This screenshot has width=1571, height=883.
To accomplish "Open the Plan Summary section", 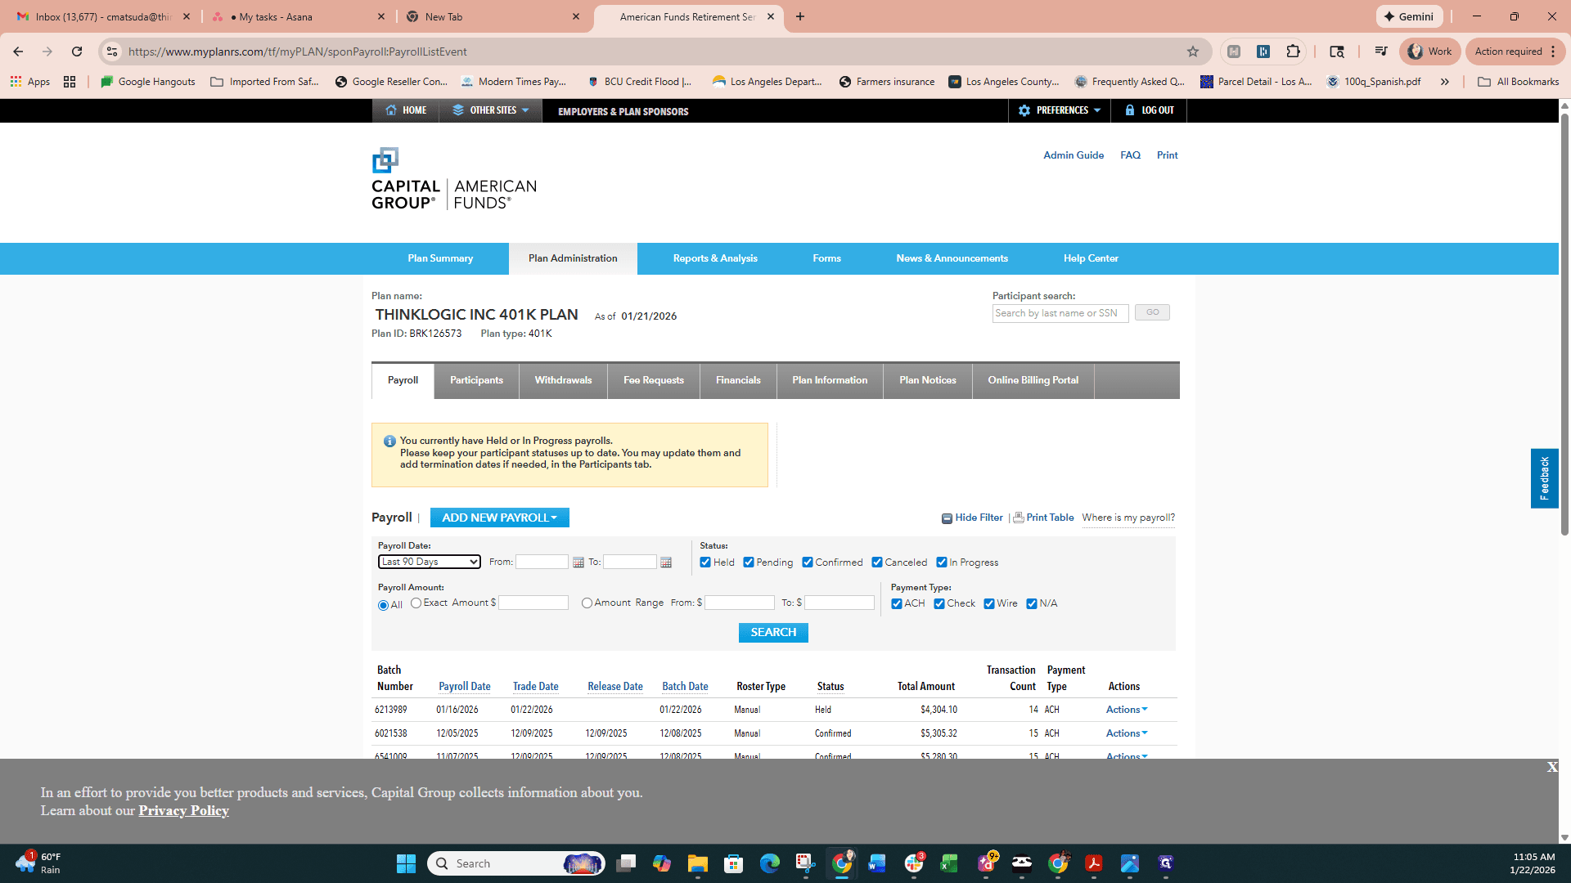I will pos(440,258).
